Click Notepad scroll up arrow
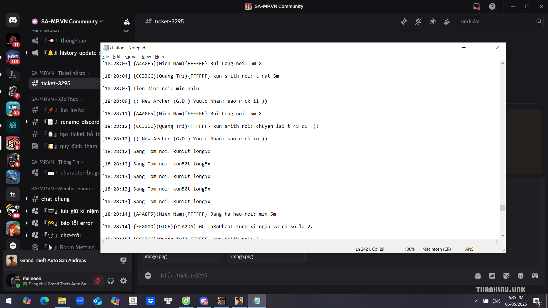 click(x=503, y=63)
